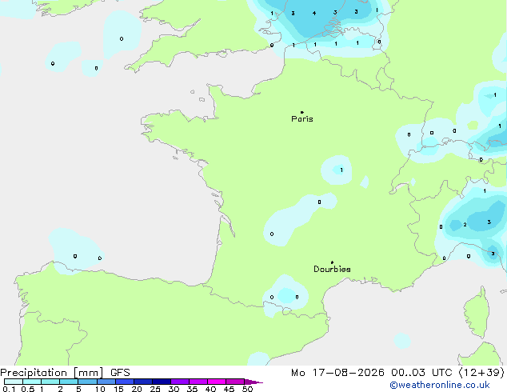Click the '50' legend scale value

tap(247, 389)
